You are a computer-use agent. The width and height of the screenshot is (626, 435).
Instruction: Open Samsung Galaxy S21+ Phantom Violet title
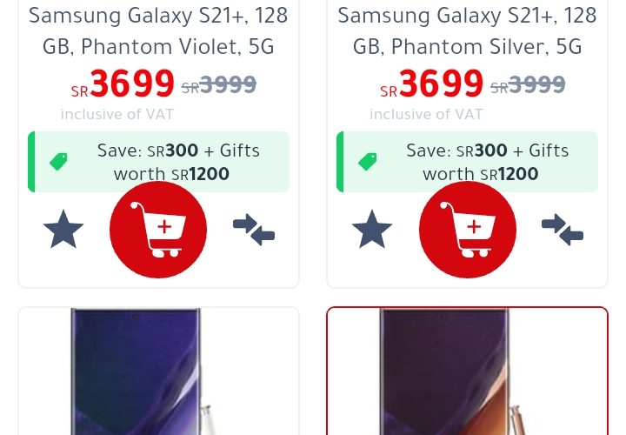coord(158,31)
